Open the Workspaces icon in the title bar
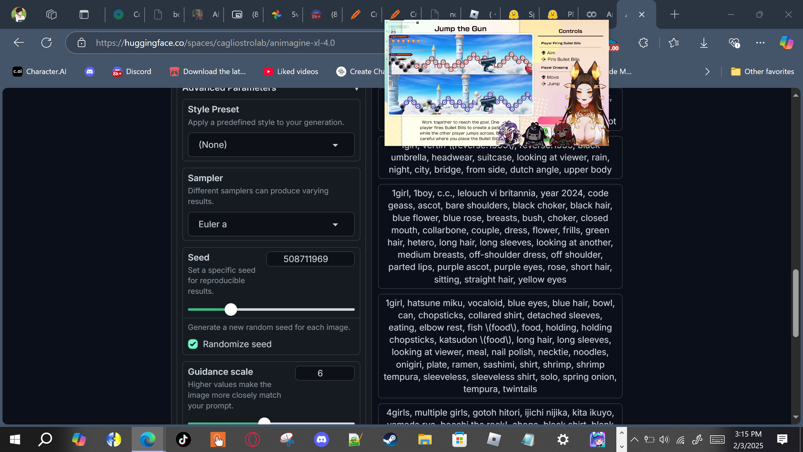This screenshot has width=803, height=452. coord(51,14)
